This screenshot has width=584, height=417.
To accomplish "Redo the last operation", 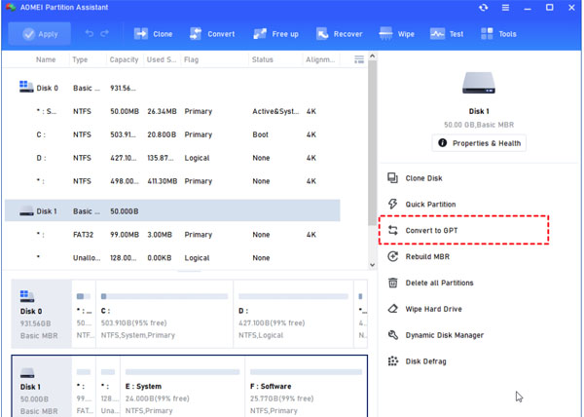I will (x=105, y=33).
